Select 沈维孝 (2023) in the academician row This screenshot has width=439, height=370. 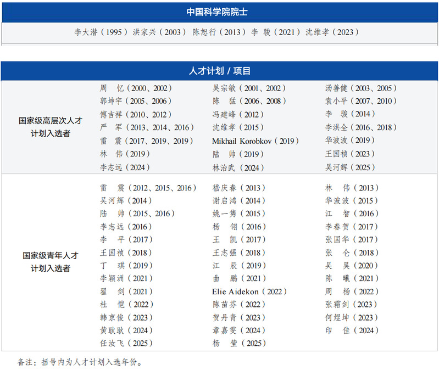pos(332,32)
